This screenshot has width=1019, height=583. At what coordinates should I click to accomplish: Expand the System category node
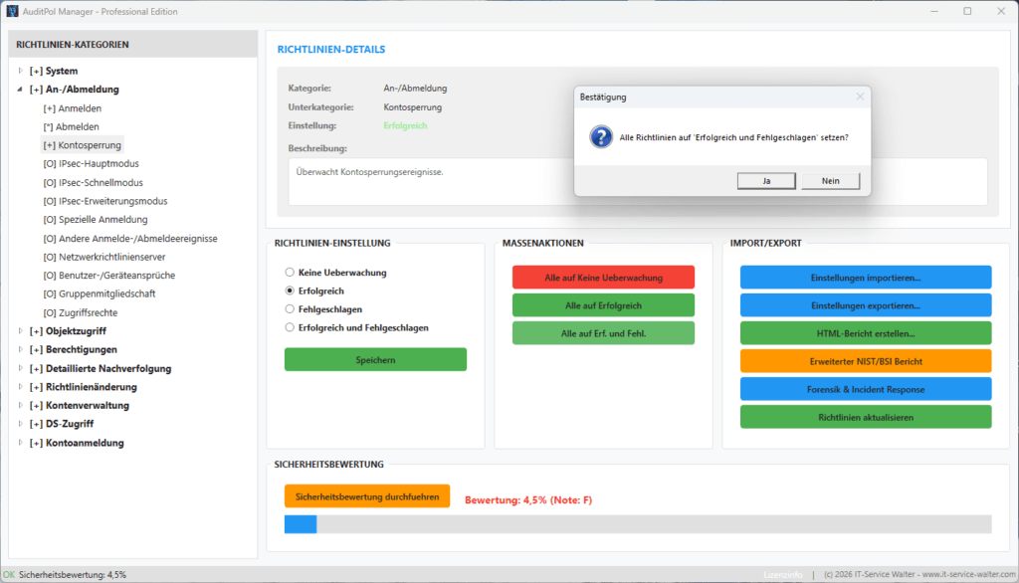(x=21, y=71)
